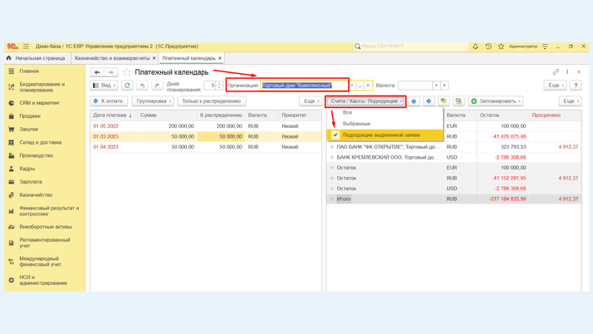This screenshot has width=593, height=334.
Task: Click the Валюта input field
Action: tap(414, 86)
